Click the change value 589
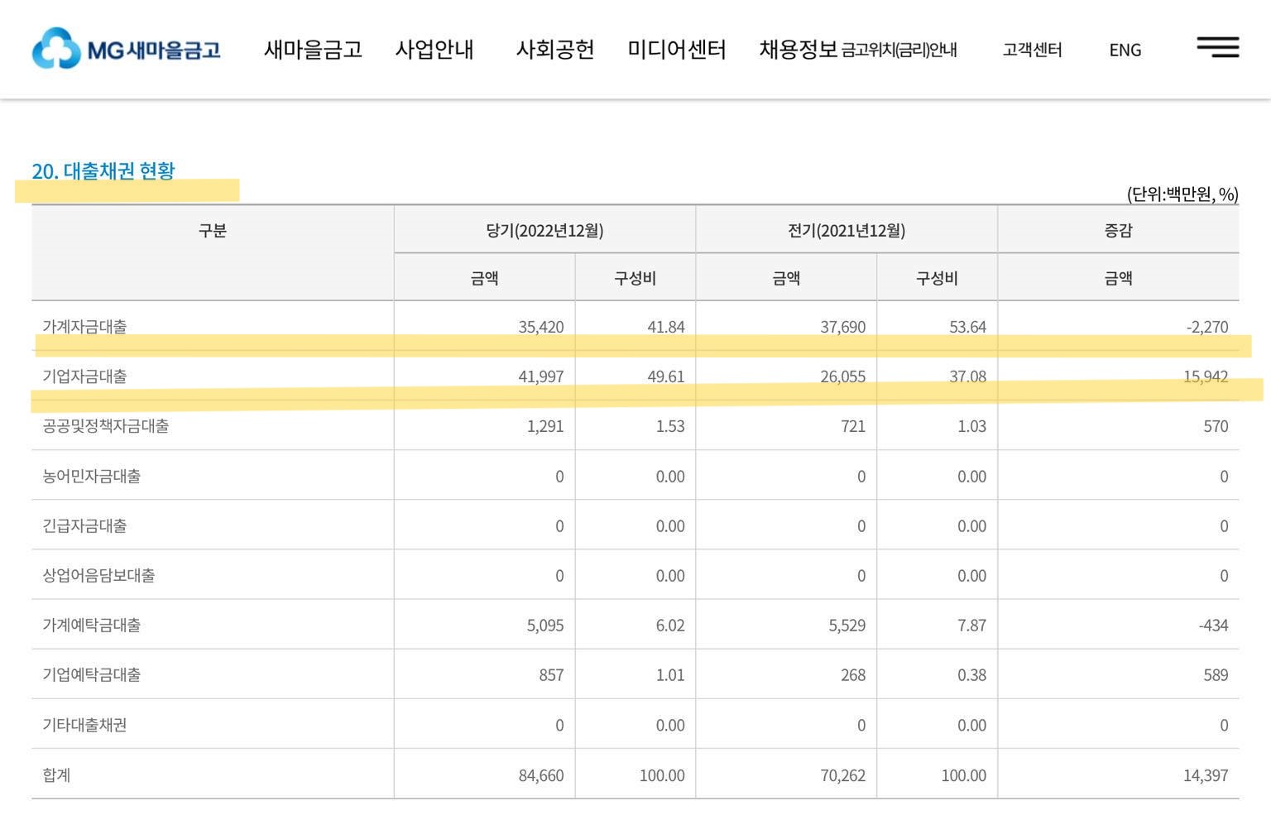This screenshot has width=1271, height=839. click(x=1216, y=676)
